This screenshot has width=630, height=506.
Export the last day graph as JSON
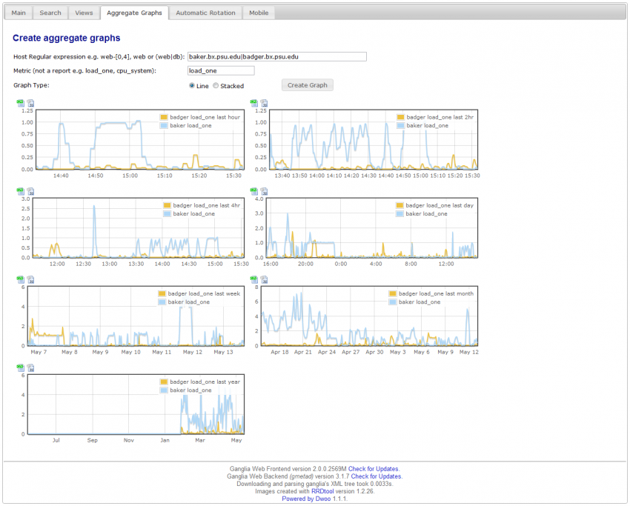click(264, 191)
